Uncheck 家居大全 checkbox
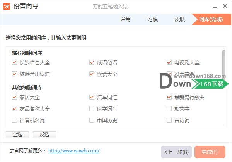Viewport: 232px width, 162px height. click(x=15, y=97)
